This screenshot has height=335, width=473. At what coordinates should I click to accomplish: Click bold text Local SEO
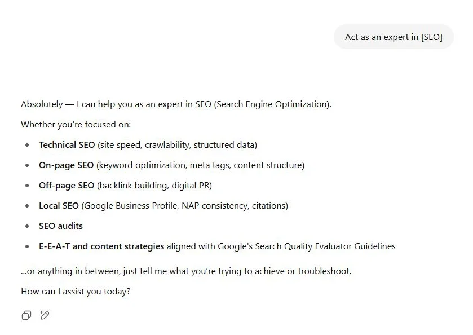59,205
